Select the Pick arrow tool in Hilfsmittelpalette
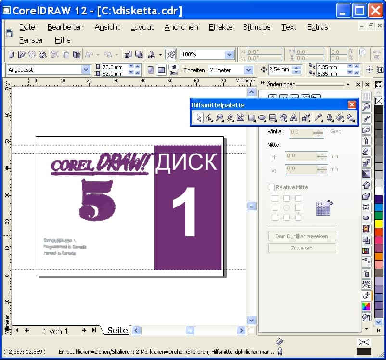Viewport: 386px width, 360px height. 198,118
